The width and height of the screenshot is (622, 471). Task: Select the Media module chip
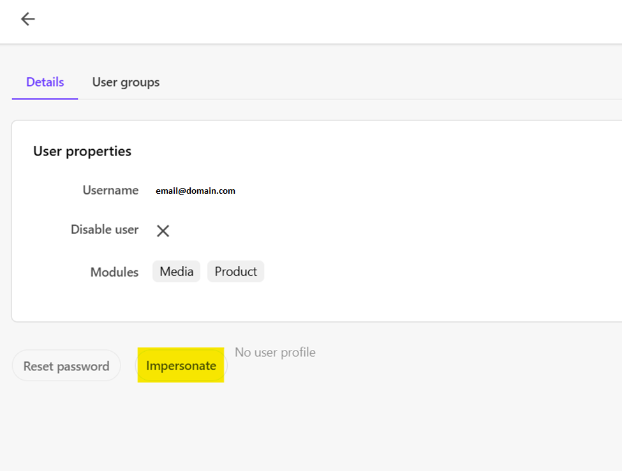[x=176, y=272]
